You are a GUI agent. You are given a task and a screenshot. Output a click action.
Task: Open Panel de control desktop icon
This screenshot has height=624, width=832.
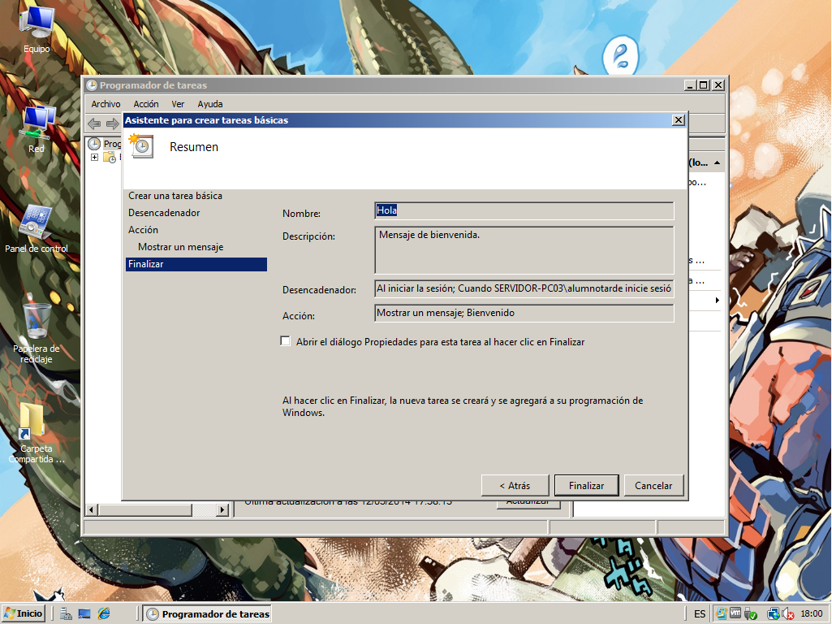[37, 228]
